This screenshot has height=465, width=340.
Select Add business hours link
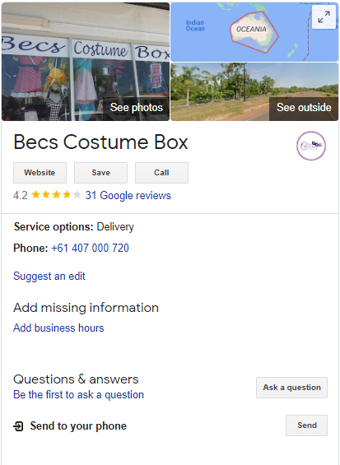[58, 328]
